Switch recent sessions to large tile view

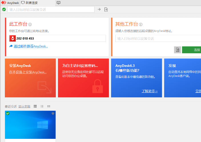[x=35, y=106]
